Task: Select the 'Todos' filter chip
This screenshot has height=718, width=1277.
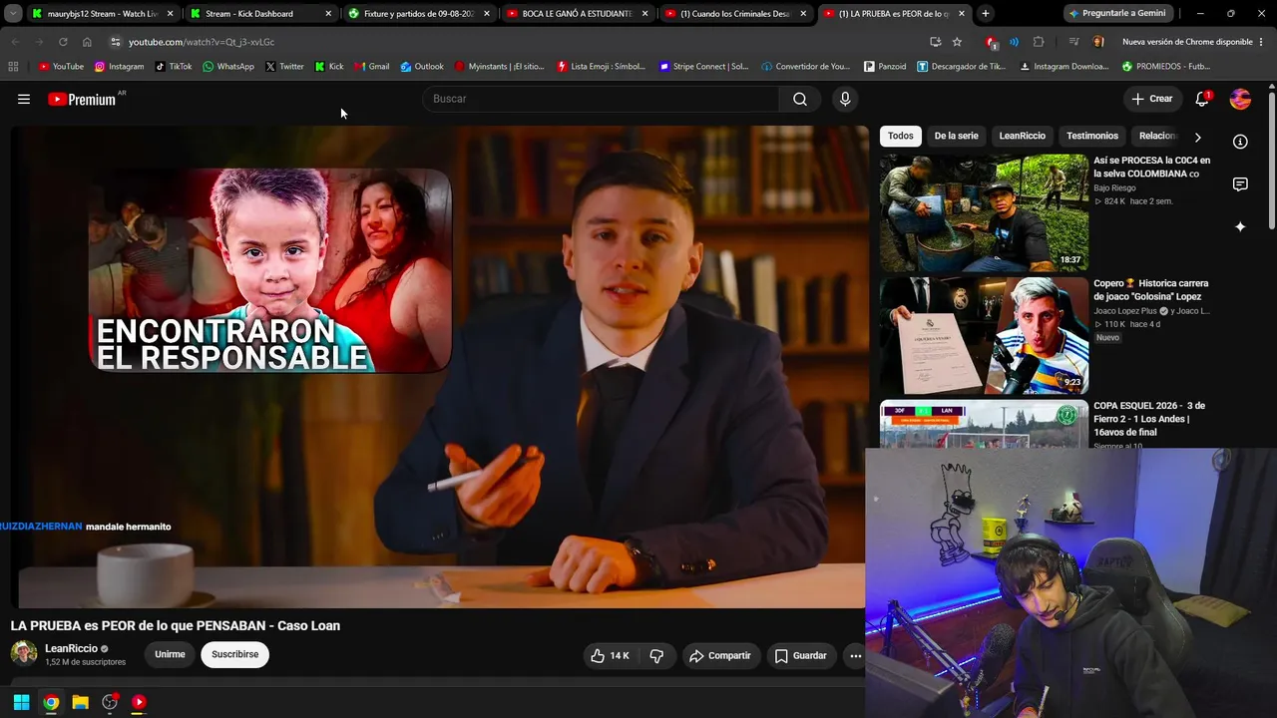Action: click(x=901, y=136)
